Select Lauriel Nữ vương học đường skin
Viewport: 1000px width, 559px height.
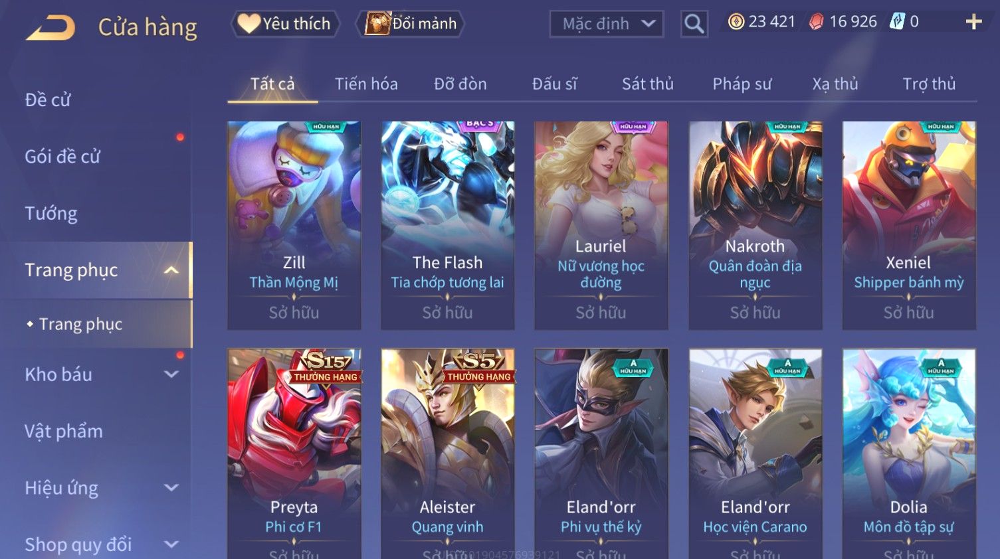(601, 225)
